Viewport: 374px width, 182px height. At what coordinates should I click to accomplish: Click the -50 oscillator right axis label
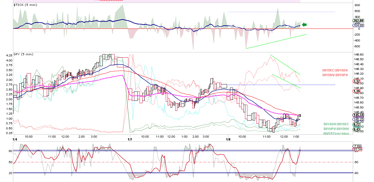[x=356, y=162]
